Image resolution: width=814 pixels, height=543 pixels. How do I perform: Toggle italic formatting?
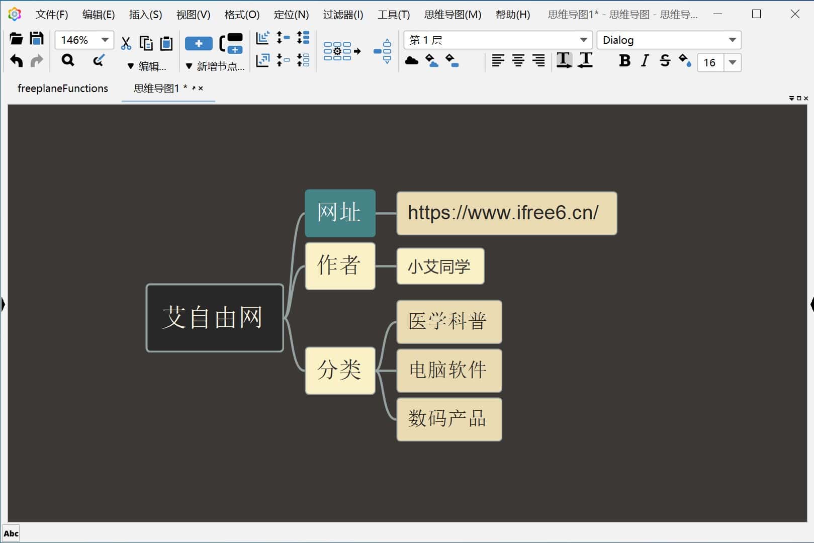pyautogui.click(x=645, y=61)
